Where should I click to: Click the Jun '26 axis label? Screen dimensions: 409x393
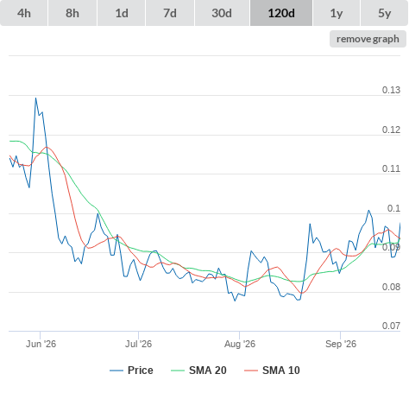41,344
